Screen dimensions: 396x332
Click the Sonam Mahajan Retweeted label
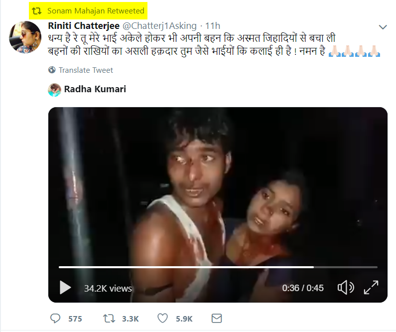96,11
